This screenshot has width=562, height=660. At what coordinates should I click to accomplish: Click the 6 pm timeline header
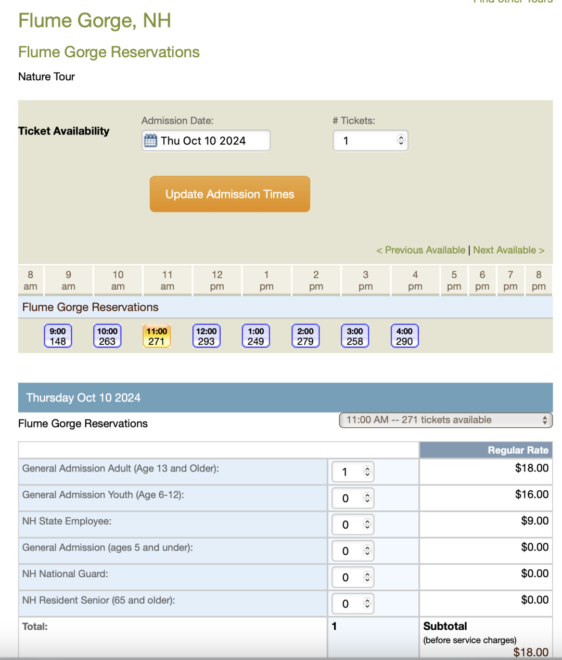click(482, 280)
